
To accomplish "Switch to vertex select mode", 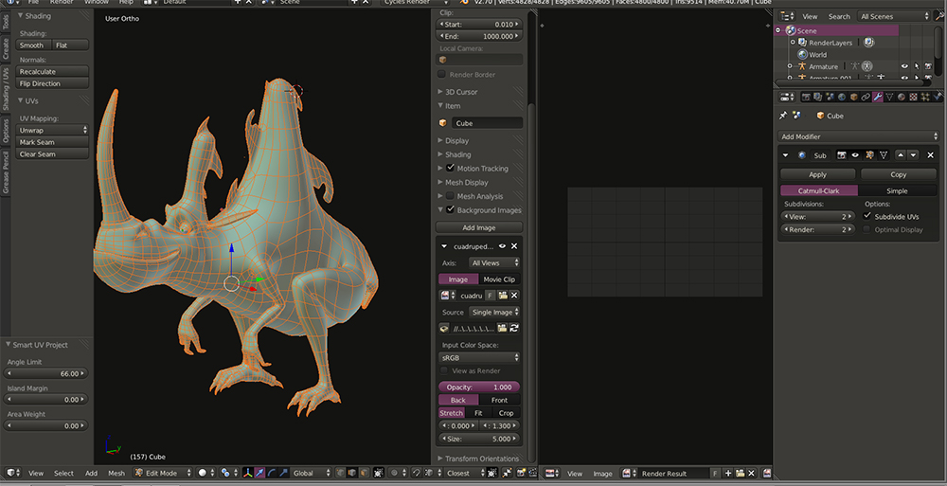I will pos(341,473).
